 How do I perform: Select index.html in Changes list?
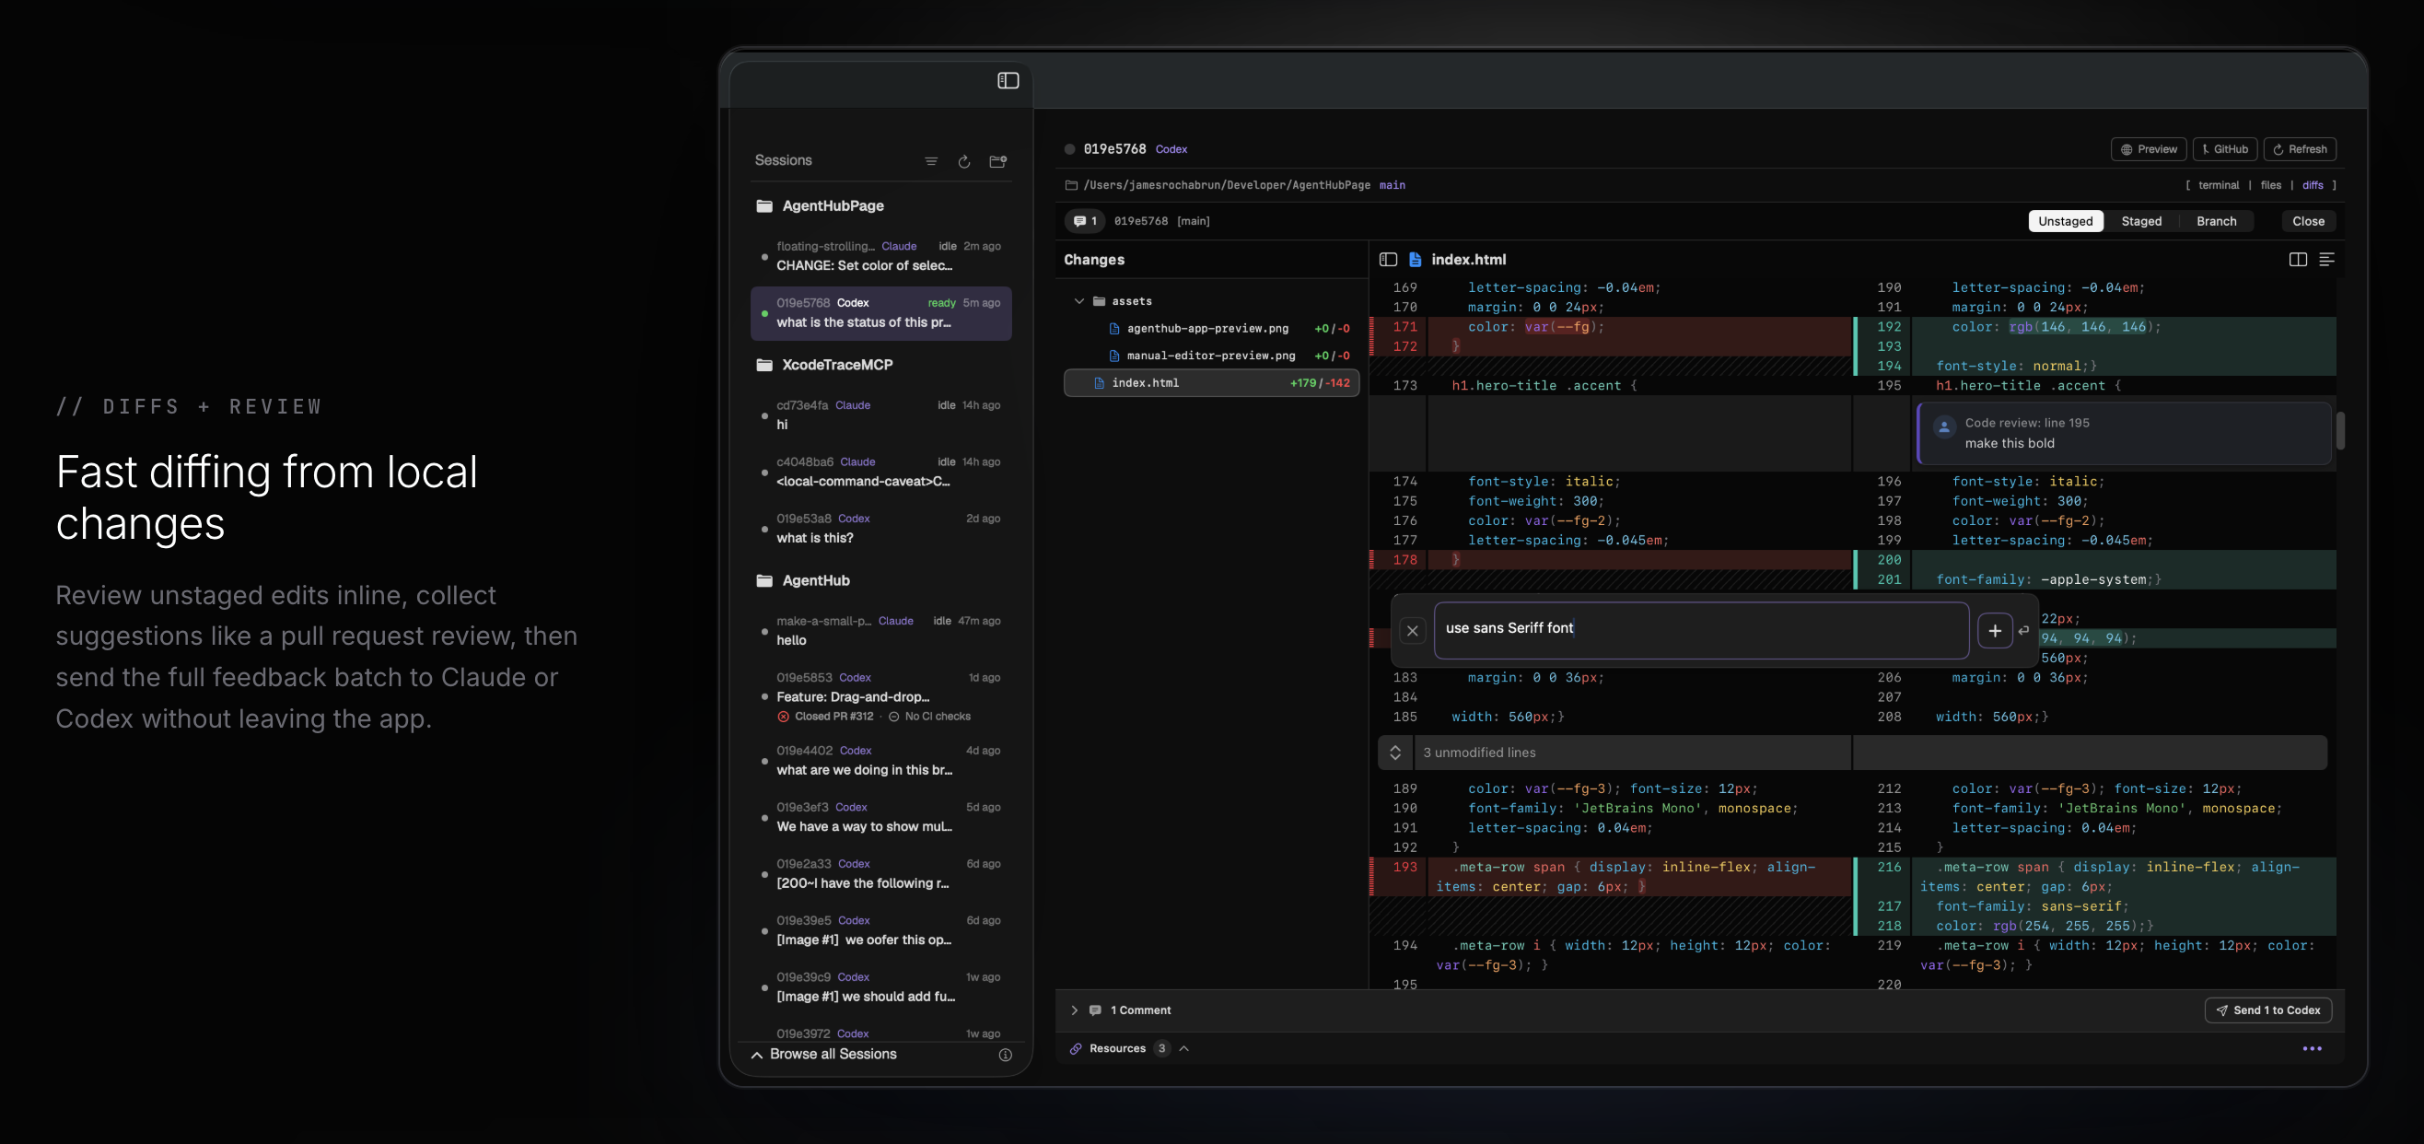coord(1211,383)
